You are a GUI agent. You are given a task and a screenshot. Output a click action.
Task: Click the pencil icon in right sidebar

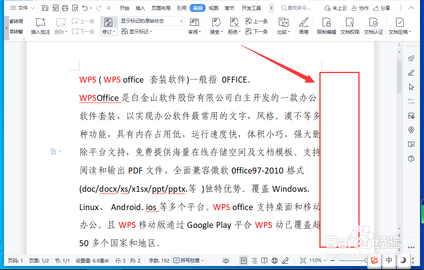[411, 73]
